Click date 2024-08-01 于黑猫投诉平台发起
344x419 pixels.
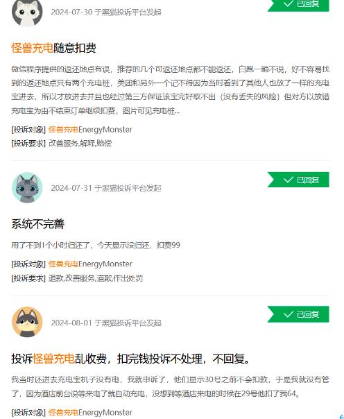106,323
